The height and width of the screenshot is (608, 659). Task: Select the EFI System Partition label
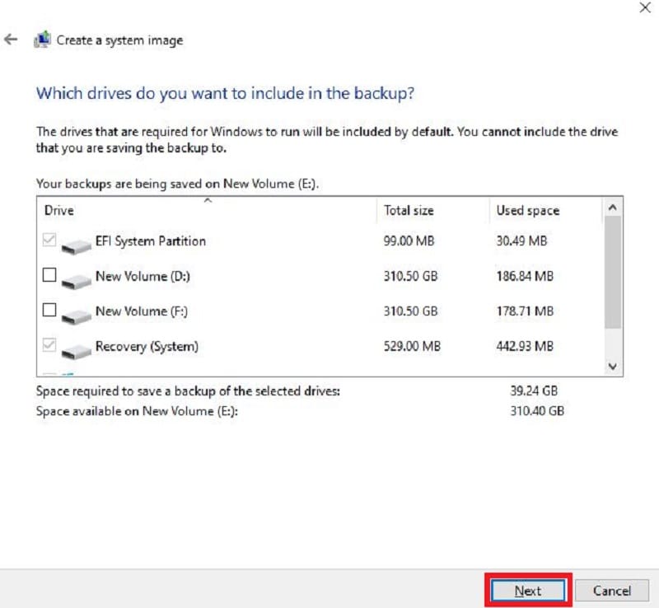[151, 241]
